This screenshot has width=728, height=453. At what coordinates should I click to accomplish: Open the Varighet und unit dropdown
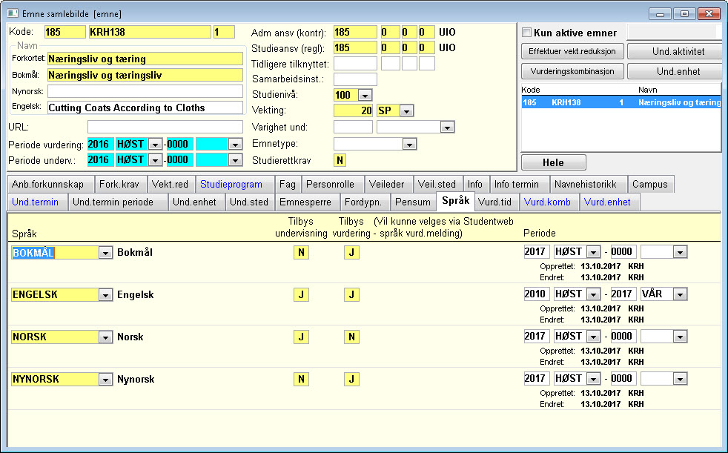click(x=447, y=128)
